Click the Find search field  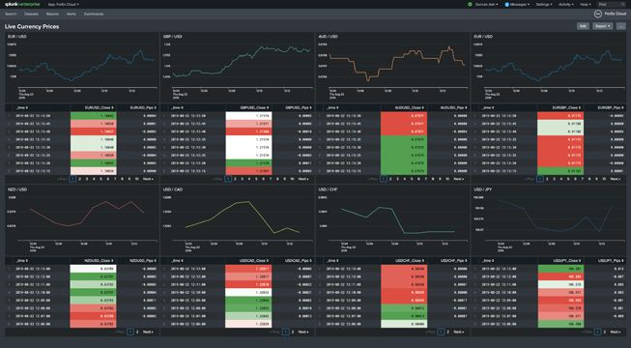[612, 5]
